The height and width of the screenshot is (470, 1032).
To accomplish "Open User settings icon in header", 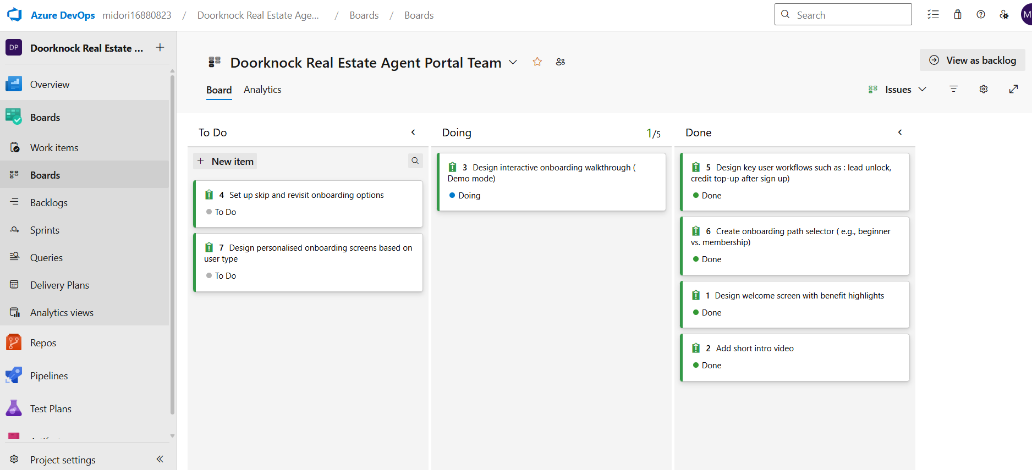I will coord(1004,15).
